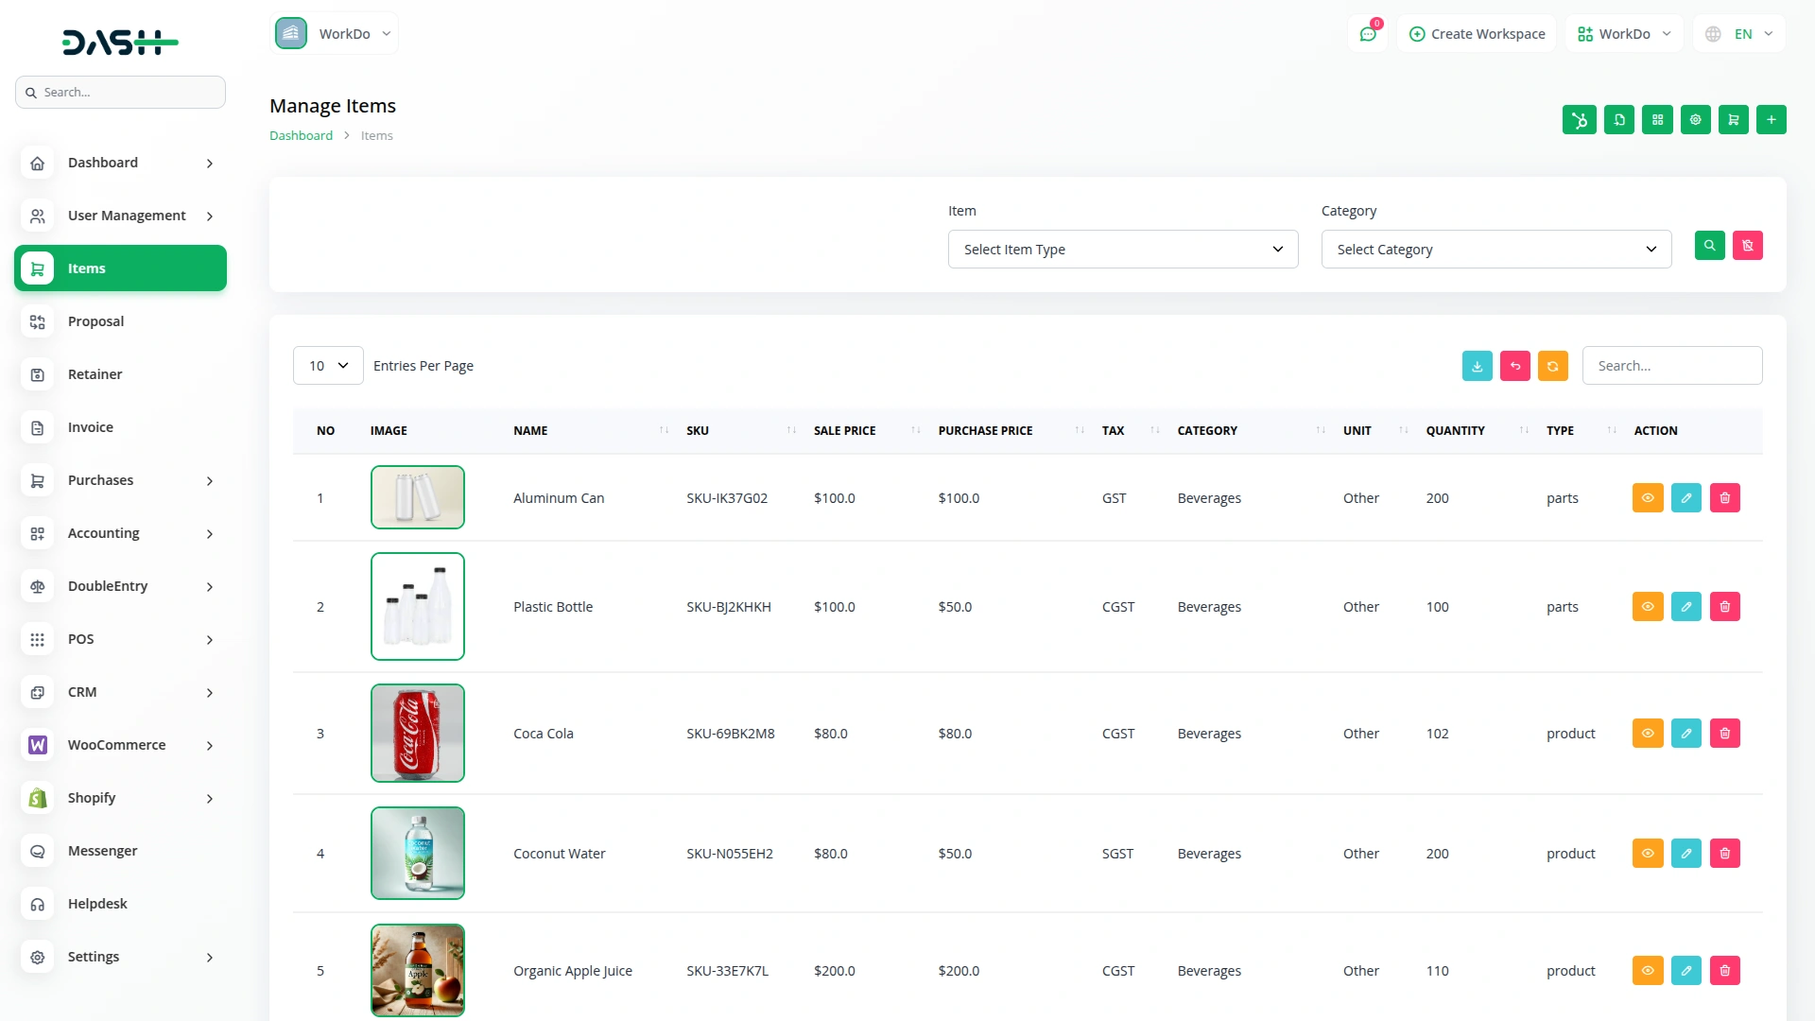Click the table Search input field
1815x1021 pixels.
point(1671,366)
